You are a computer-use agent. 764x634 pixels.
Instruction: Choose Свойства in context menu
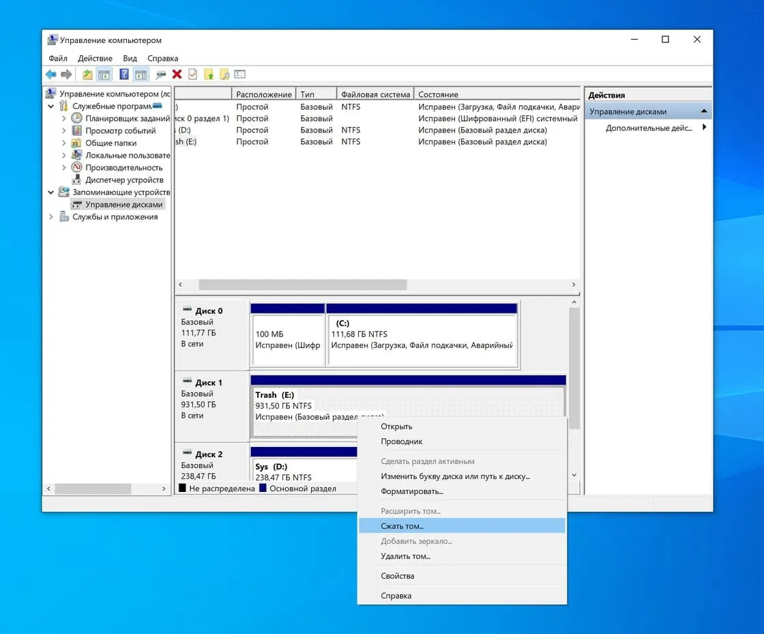(x=462, y=575)
